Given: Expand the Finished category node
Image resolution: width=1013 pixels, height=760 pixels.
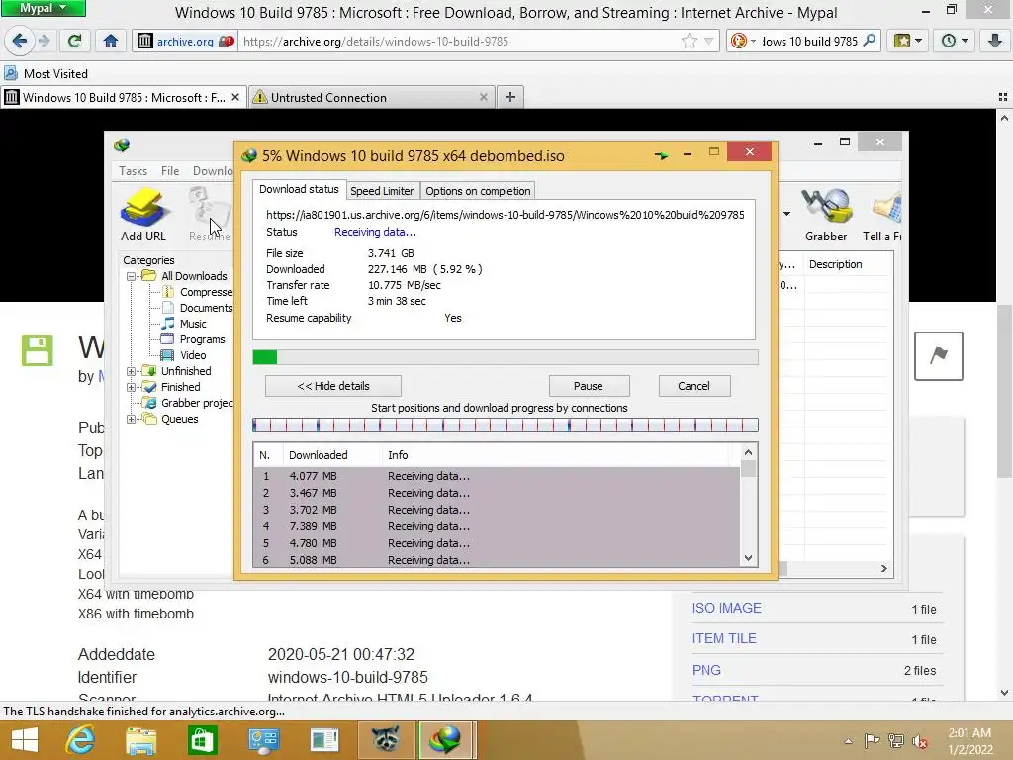Looking at the screenshot, I should click(x=132, y=387).
